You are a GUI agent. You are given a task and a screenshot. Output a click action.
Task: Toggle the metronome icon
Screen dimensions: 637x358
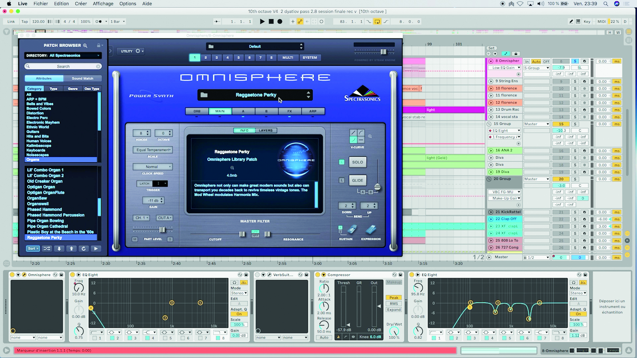(x=99, y=22)
